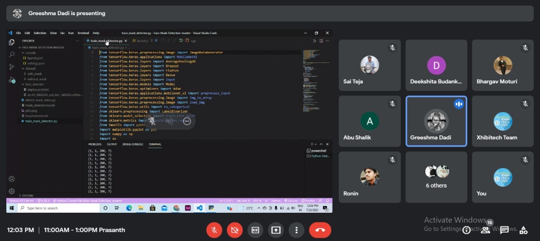Screen dimensions: 540x241
Task: Leave the call with the red hang-up button
Action: pos(320,230)
